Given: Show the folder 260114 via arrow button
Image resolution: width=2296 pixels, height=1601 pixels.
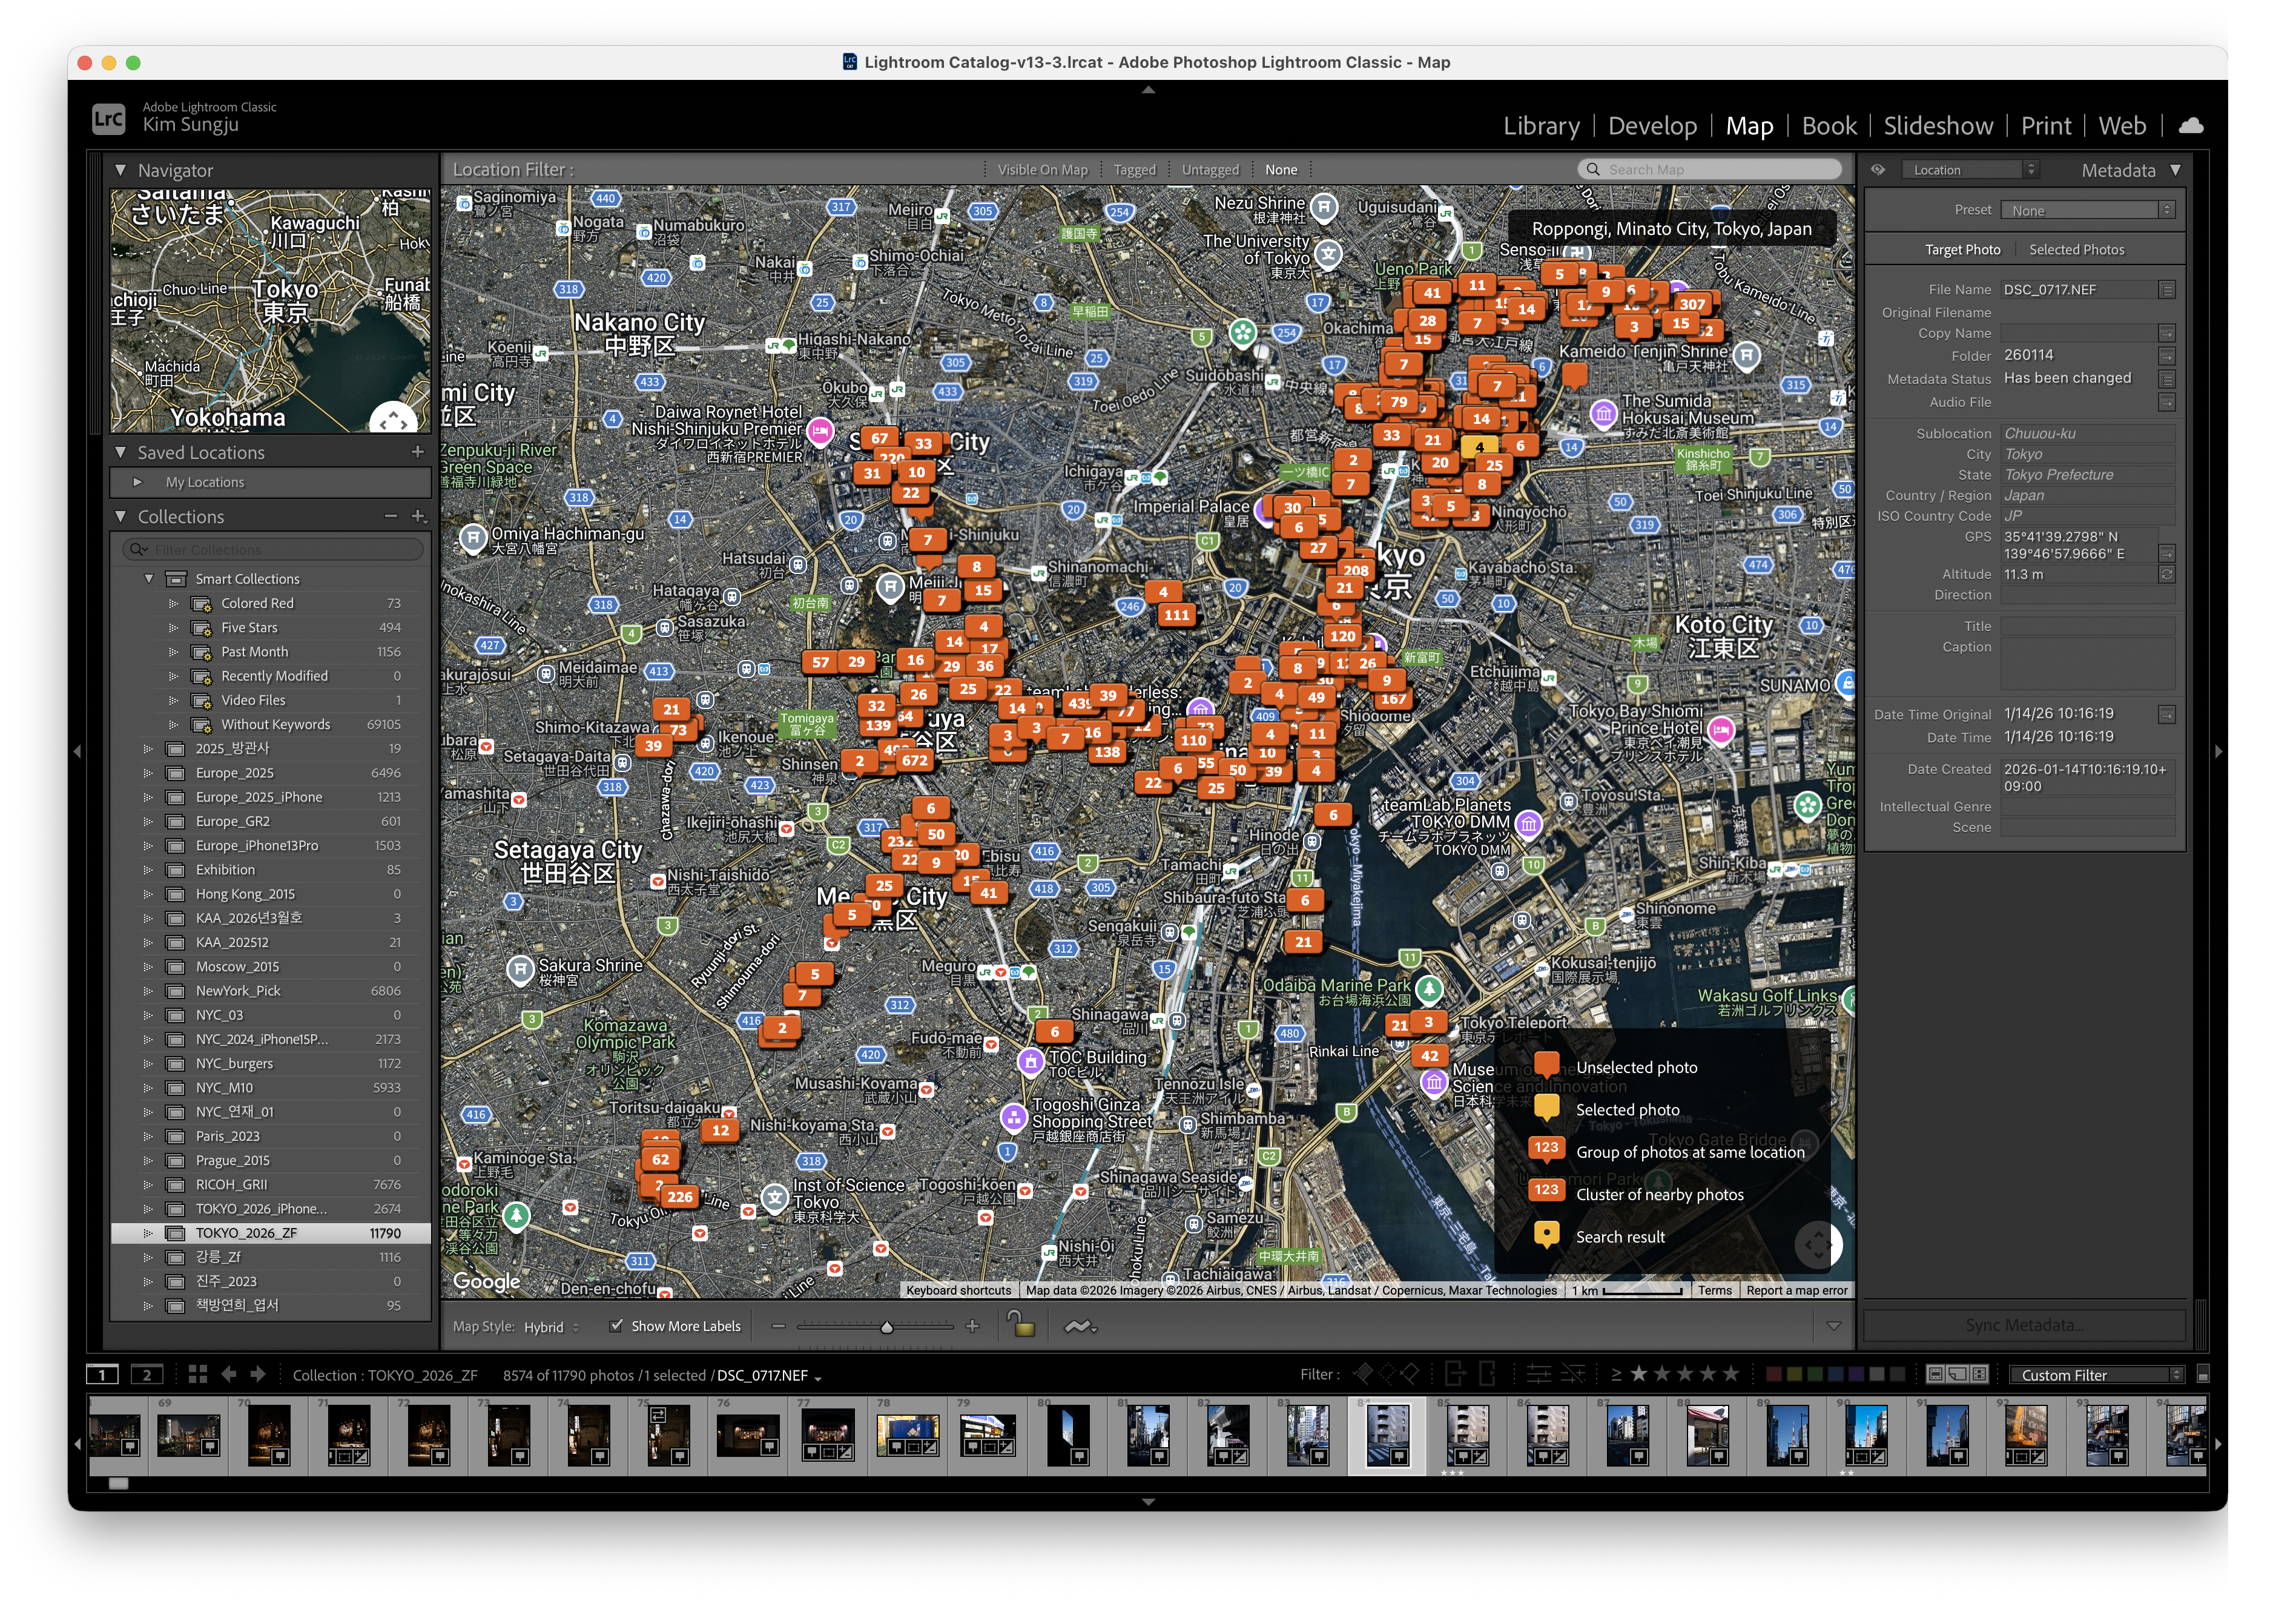Looking at the screenshot, I should coord(2167,356).
